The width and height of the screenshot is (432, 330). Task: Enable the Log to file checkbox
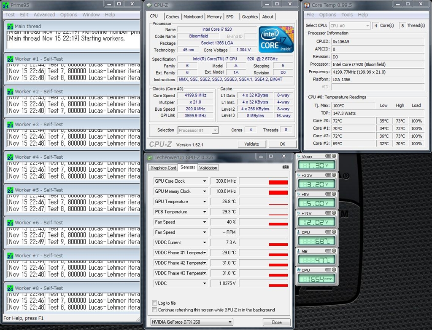tap(154, 303)
